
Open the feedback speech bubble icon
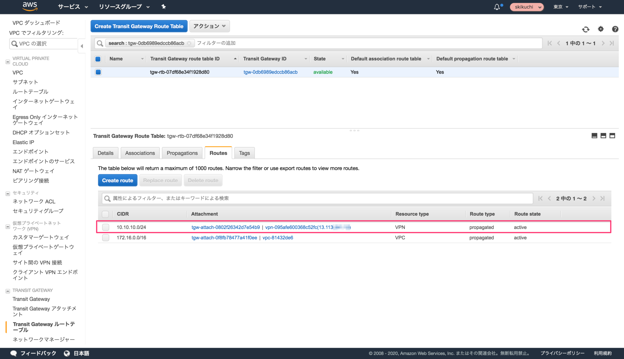tap(13, 353)
